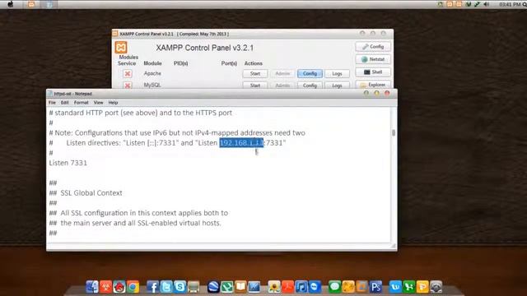Click Apache Admin button in XAMPP
The height and width of the screenshot is (296, 527).
(x=282, y=73)
